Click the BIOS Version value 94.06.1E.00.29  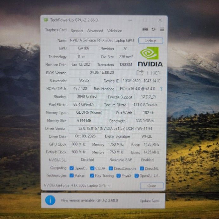(102, 72)
